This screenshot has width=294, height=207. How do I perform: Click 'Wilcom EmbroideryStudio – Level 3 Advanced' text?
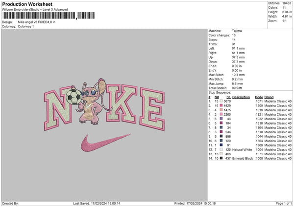(x=35, y=10)
